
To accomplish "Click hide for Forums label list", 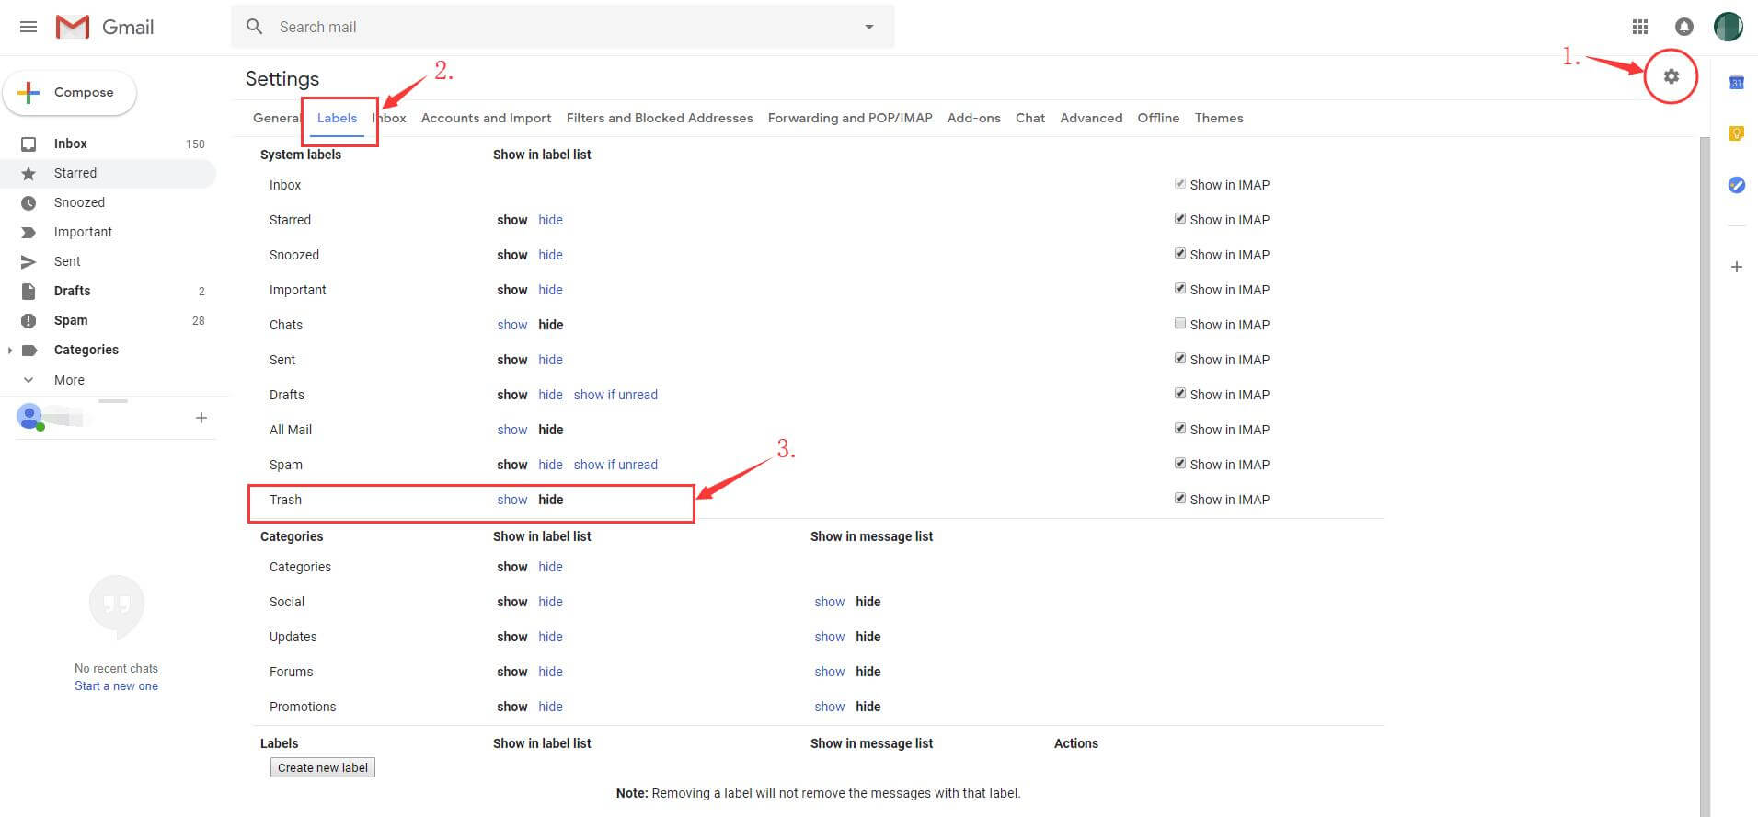I will [x=550, y=672].
